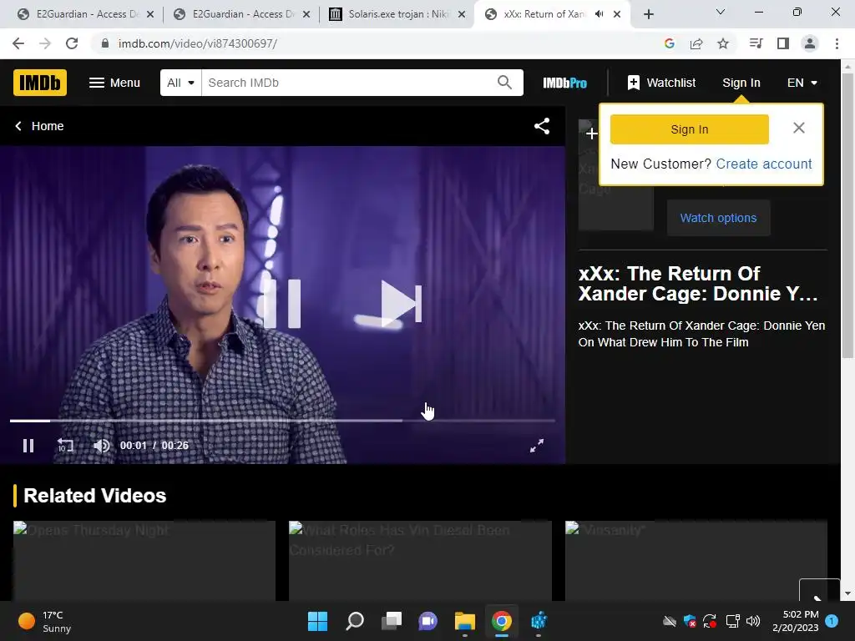Screen dimensions: 855x641
Task: Mute the xXx tab audio icon
Action: coord(599,14)
